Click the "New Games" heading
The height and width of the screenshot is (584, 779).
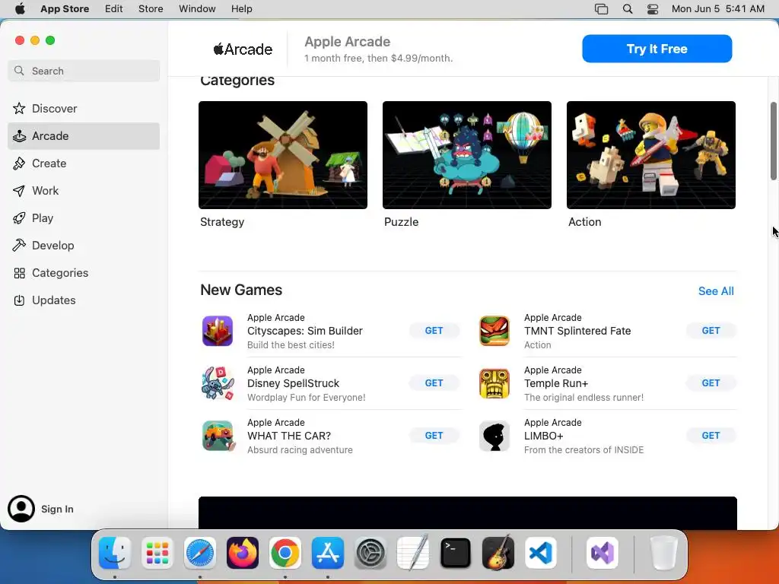pyautogui.click(x=241, y=290)
